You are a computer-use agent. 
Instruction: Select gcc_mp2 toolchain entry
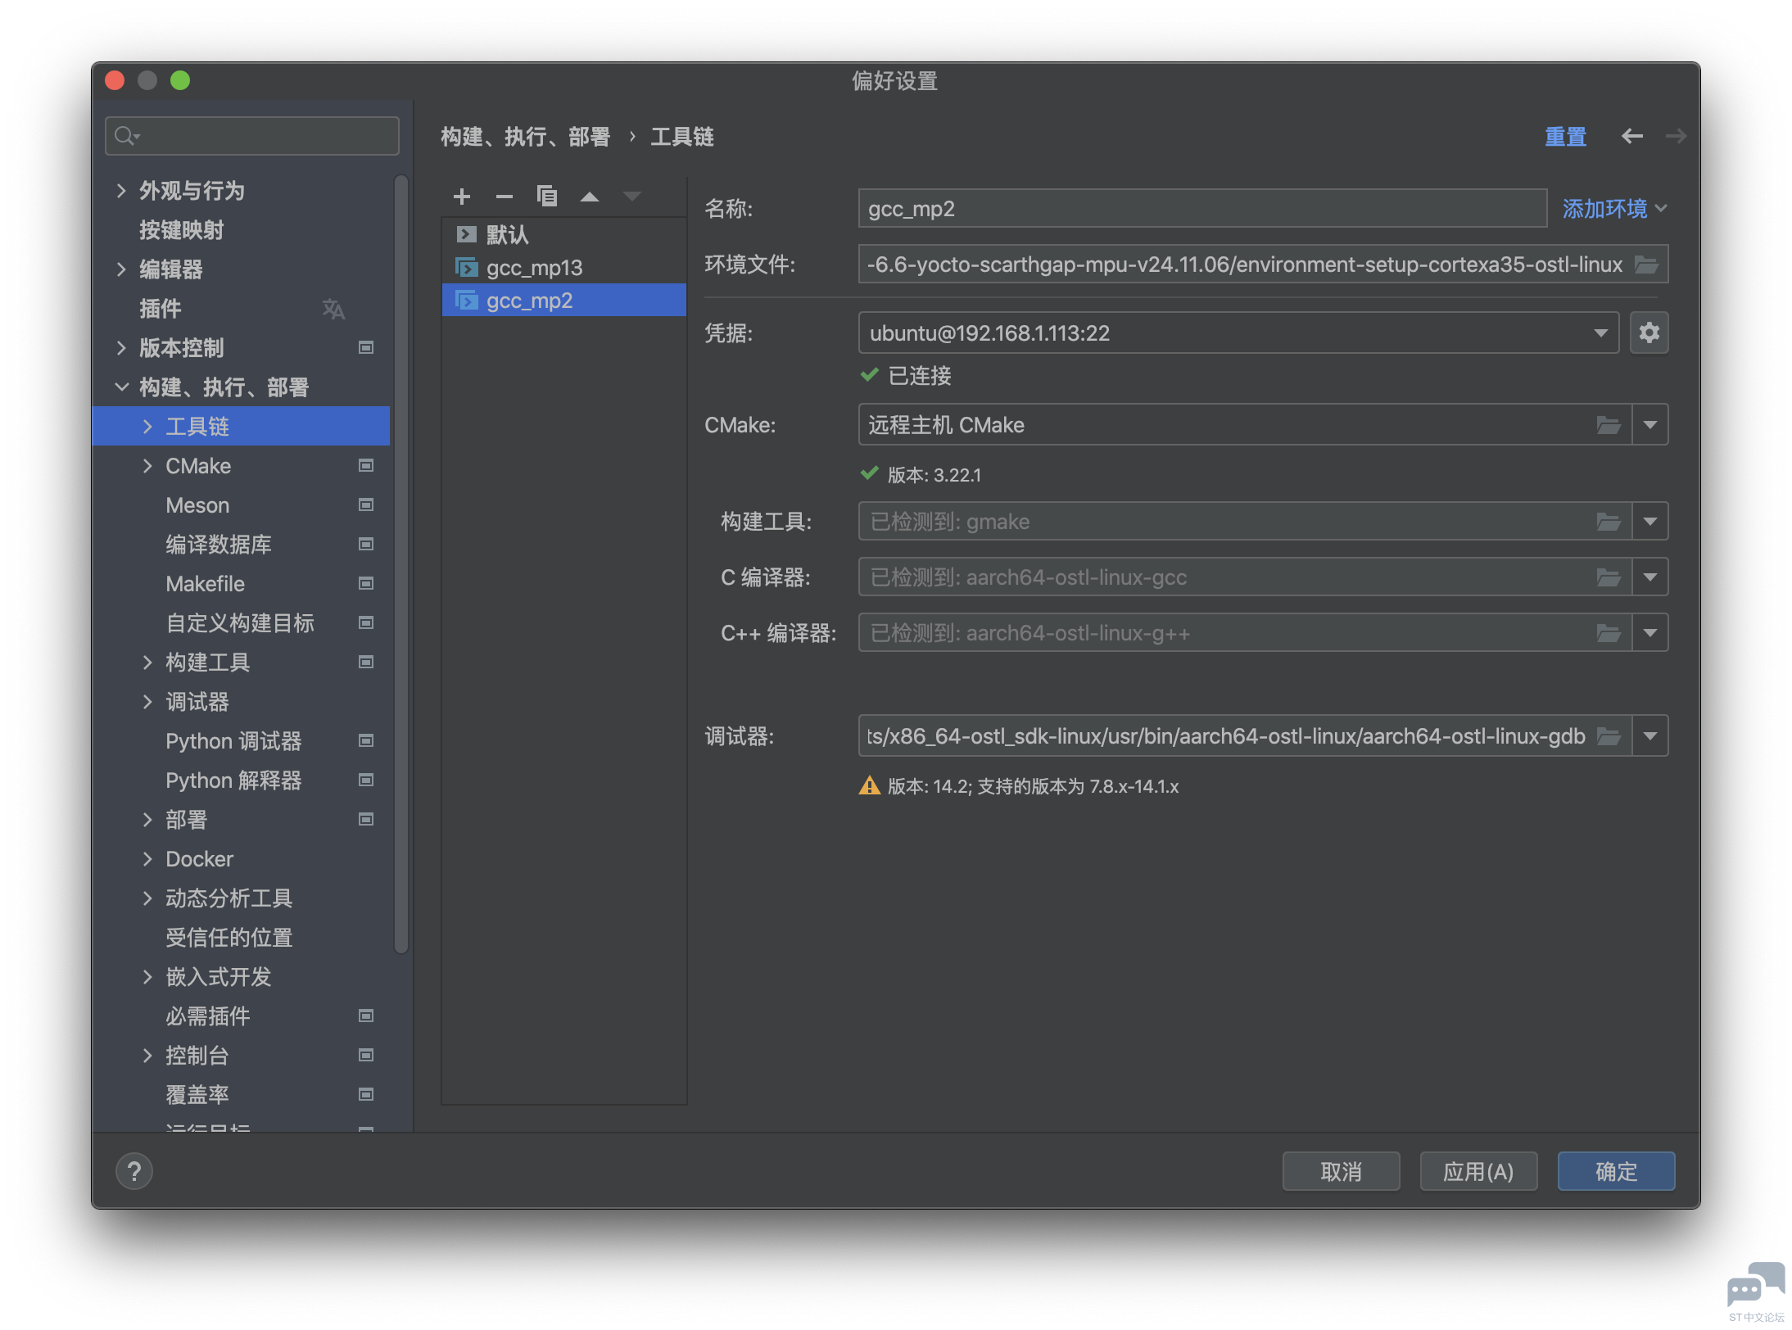[x=564, y=301]
